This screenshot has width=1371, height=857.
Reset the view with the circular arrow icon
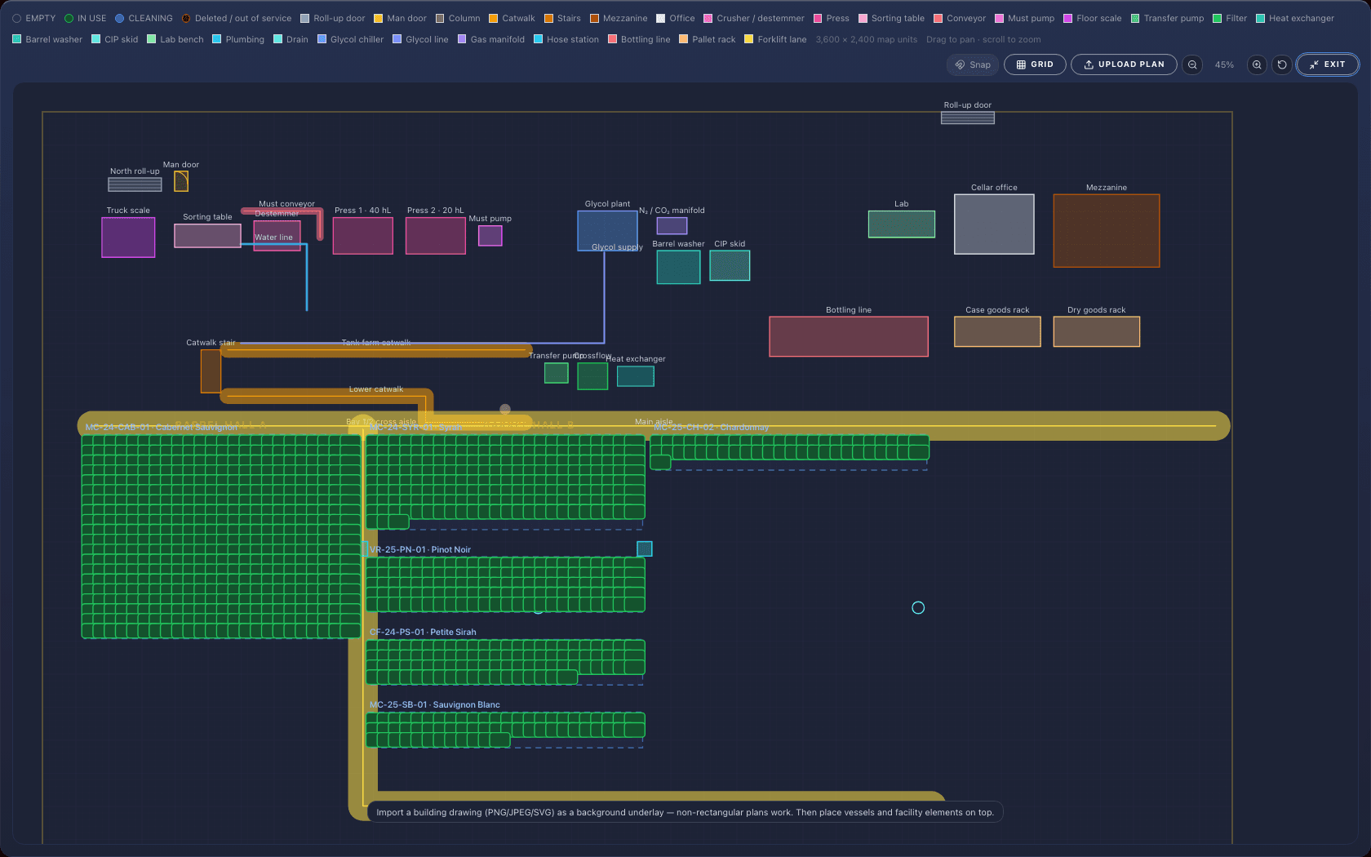coord(1282,64)
